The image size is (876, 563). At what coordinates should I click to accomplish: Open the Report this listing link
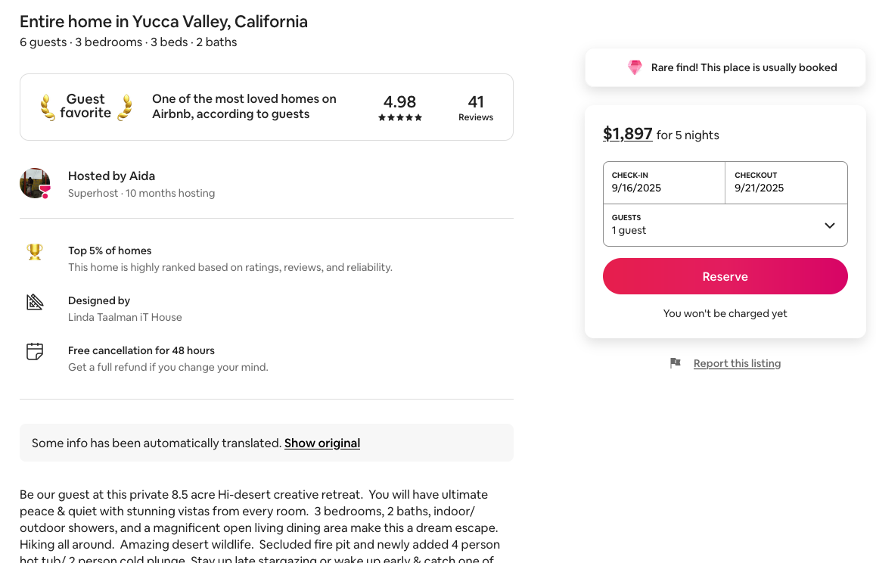[x=737, y=363]
